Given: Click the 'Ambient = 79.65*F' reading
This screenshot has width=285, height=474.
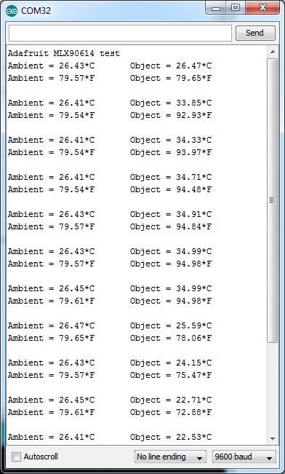Looking at the screenshot, I should (51, 339).
